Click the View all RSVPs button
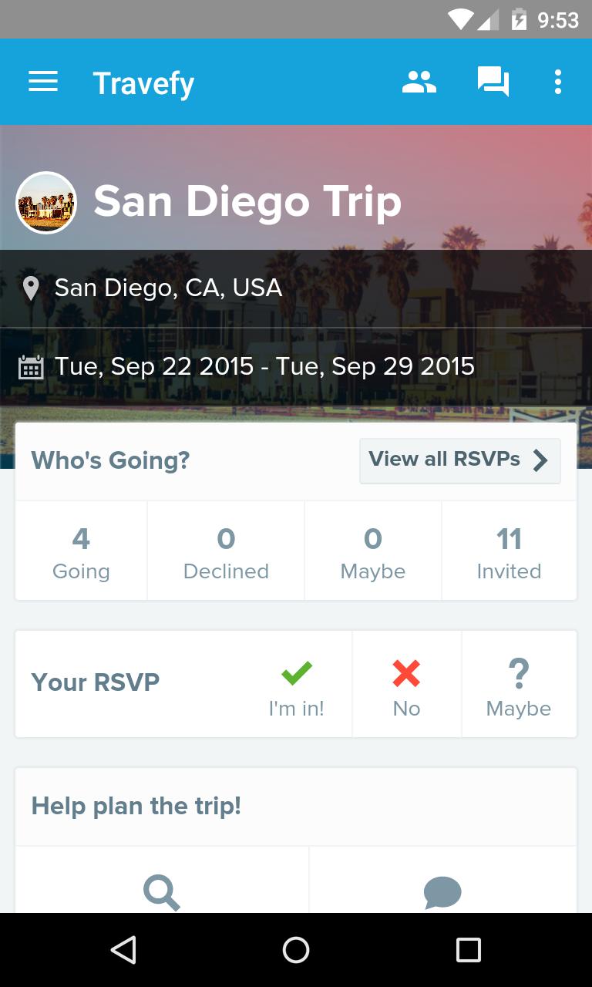Image resolution: width=592 pixels, height=987 pixels. (445, 460)
